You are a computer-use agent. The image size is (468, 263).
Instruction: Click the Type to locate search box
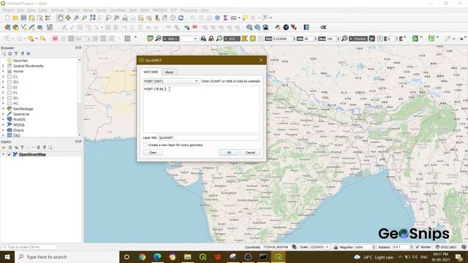pos(29,247)
